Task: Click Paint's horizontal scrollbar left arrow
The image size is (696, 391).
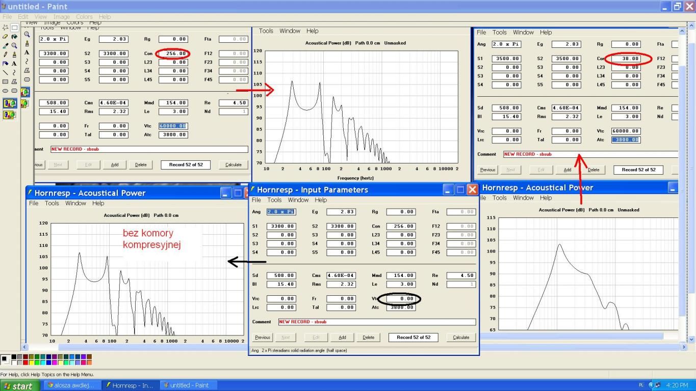Action: click(24, 347)
